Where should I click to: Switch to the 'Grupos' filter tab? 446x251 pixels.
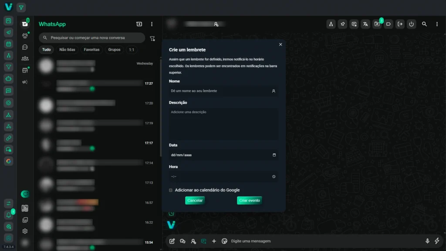114,50
